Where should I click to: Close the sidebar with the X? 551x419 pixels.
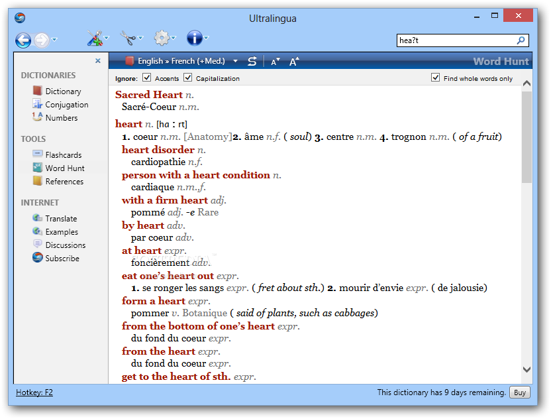(98, 61)
